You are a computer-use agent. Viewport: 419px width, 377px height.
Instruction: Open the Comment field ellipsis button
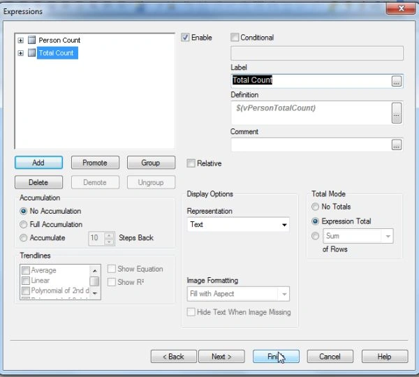(397, 145)
